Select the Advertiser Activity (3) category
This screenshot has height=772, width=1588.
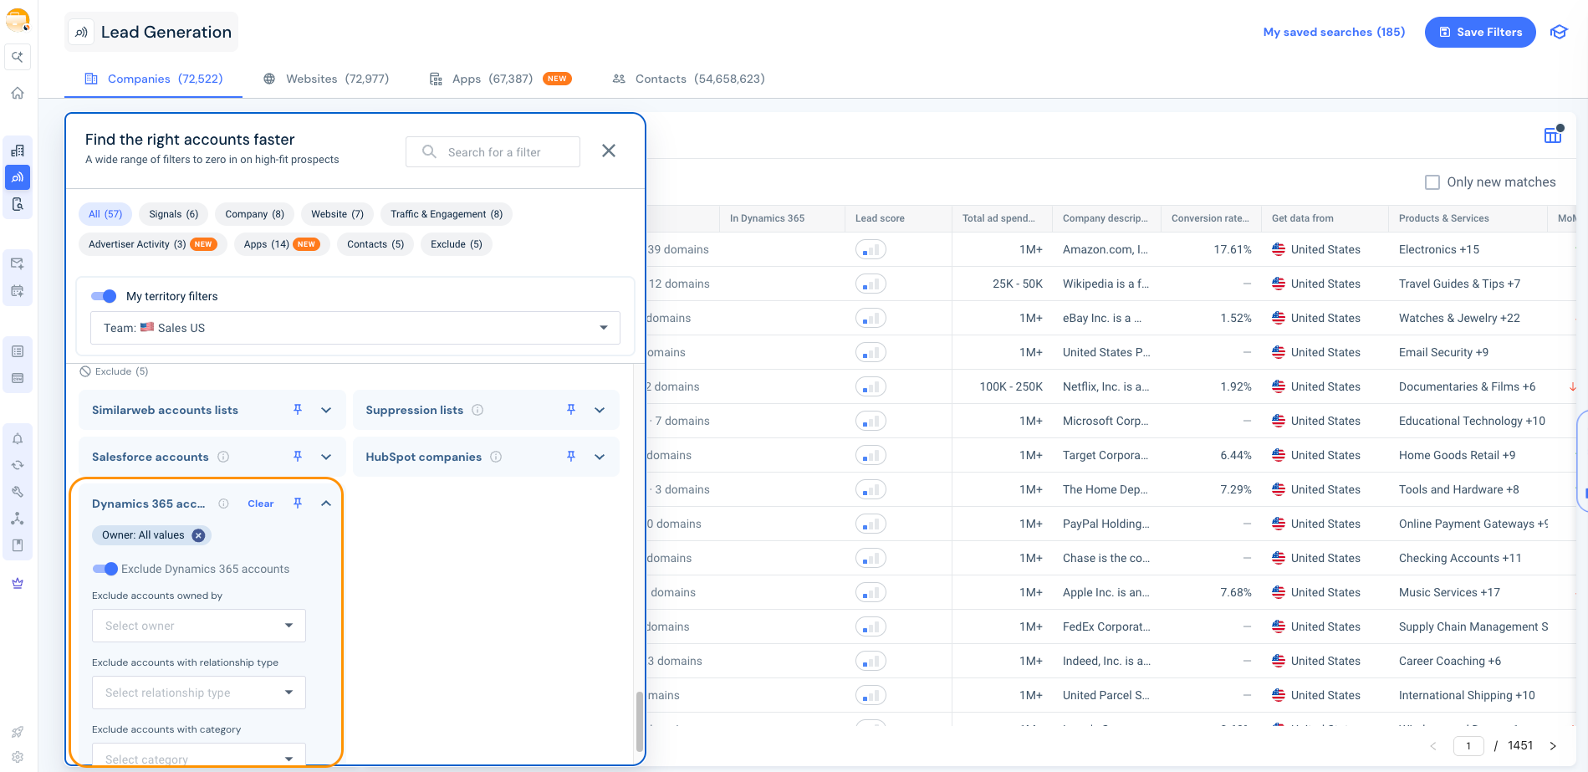tap(153, 244)
